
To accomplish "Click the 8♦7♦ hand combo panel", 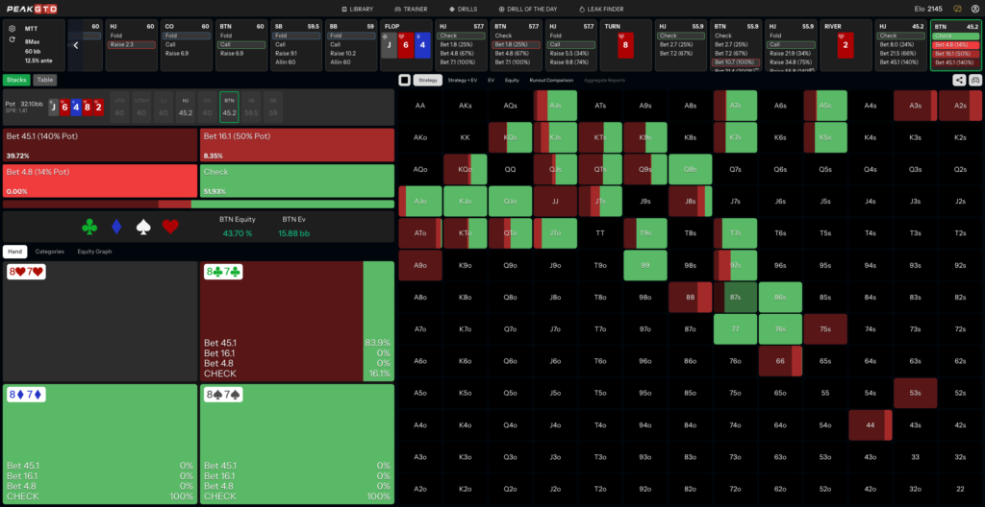I will point(100,444).
